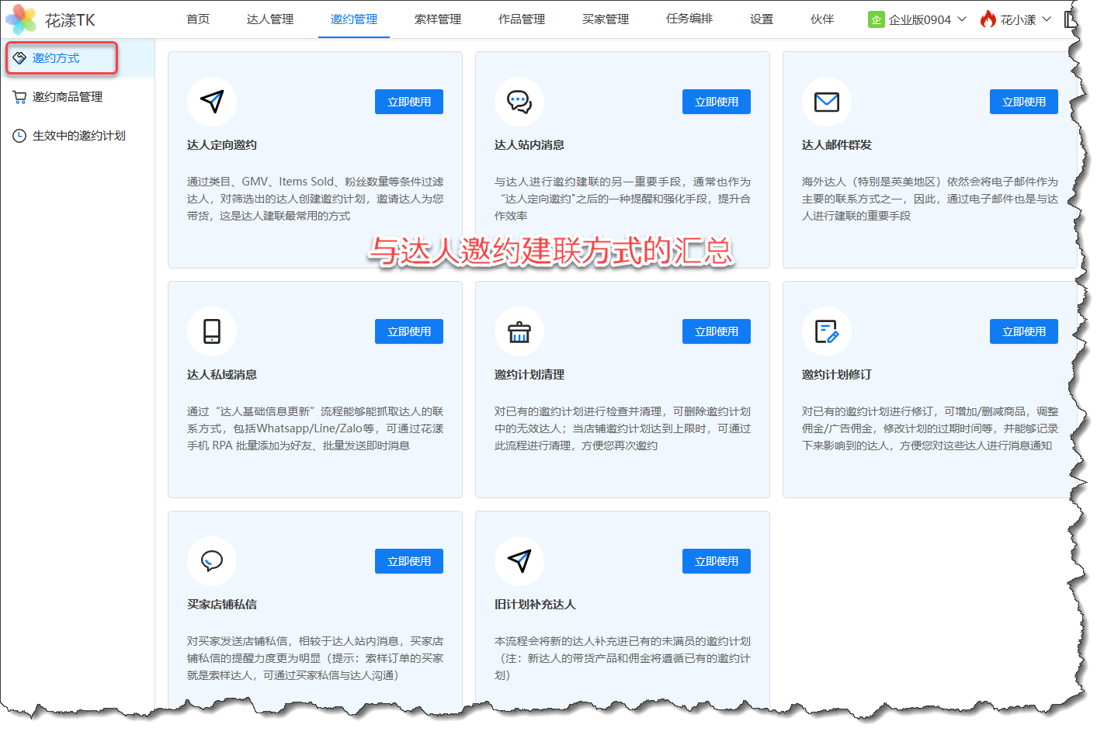The image size is (1104, 735).
Task: Click the speech bubble icon for 买家店铺私信
Action: [x=212, y=561]
